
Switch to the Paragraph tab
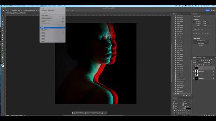click(x=181, y=98)
